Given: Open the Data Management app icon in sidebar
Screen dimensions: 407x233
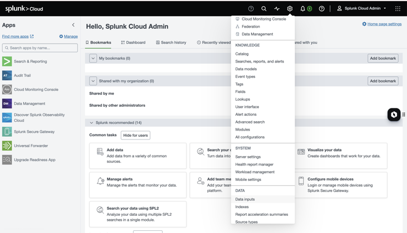Looking at the screenshot, I should pyautogui.click(x=7, y=103).
